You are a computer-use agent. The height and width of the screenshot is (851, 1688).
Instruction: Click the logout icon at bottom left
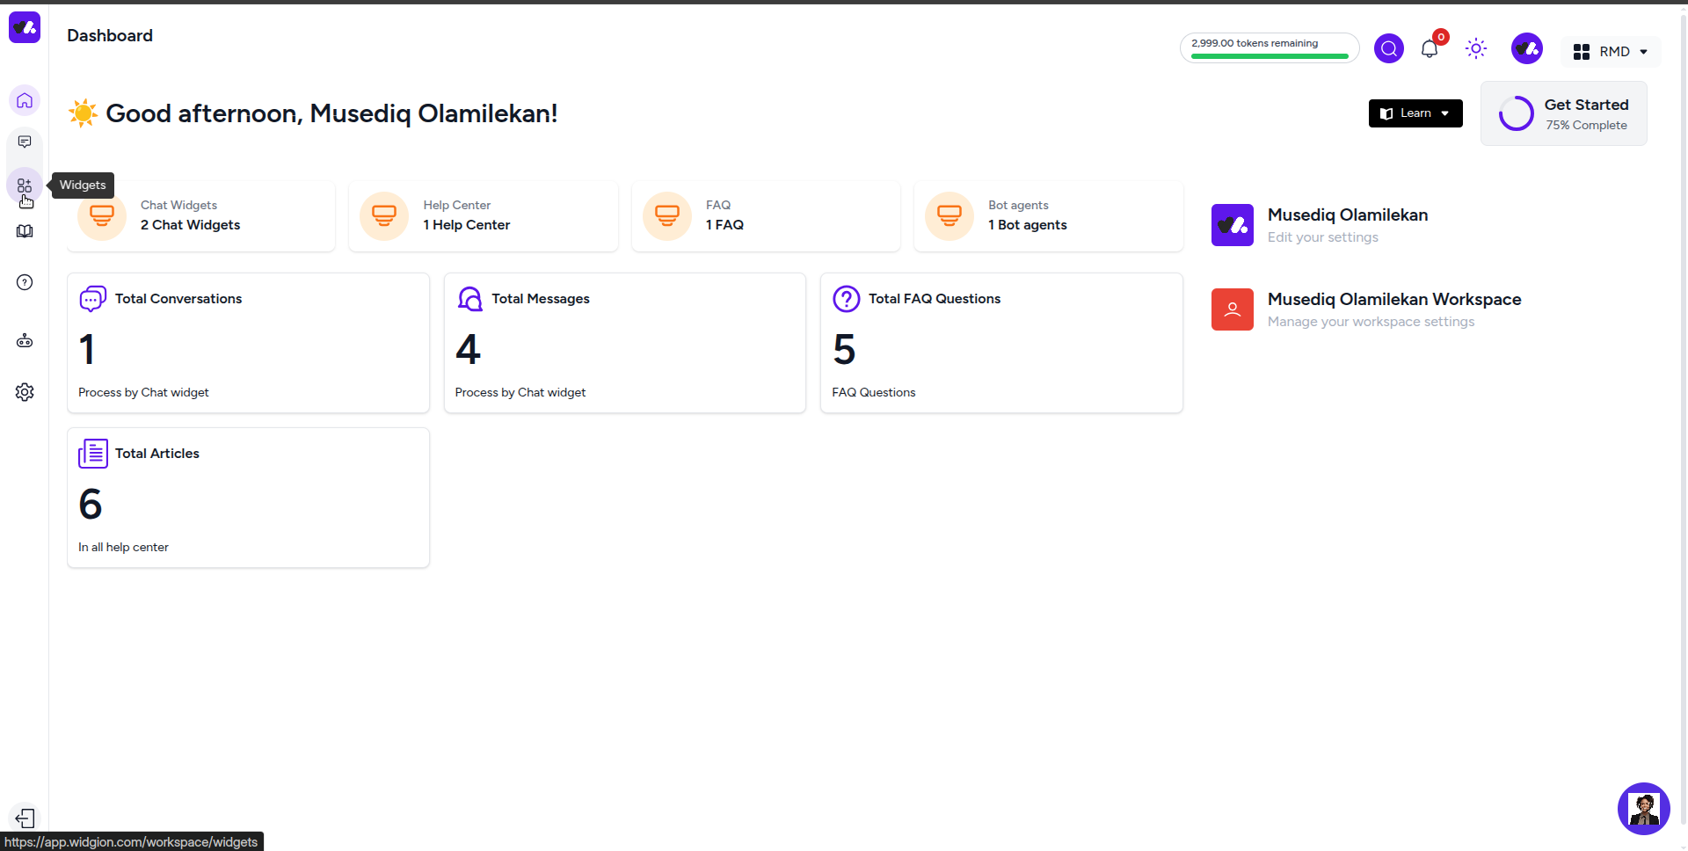(25, 818)
